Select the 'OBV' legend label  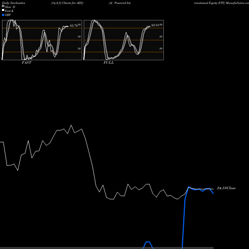(x=8, y=15)
